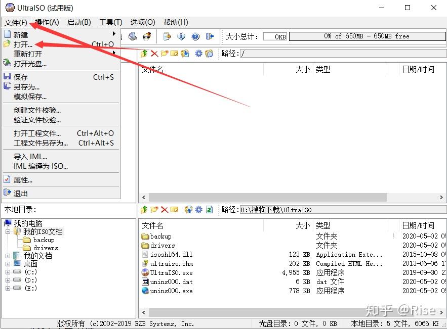
Task: Choose 打开光盘... menu entry
Action: click(61, 63)
